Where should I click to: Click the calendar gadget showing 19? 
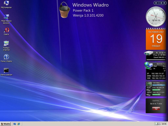[156, 39]
